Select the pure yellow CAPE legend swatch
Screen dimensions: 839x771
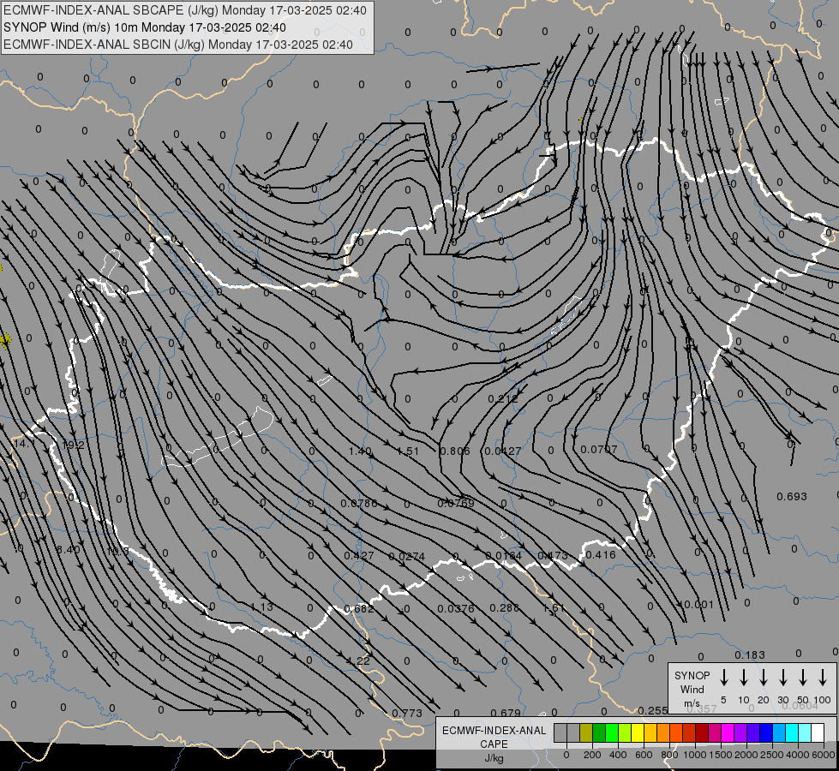tap(638, 732)
